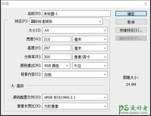The height and width of the screenshot is (116, 151).
Task: Click the 预设(P): label
Action: [21, 21]
